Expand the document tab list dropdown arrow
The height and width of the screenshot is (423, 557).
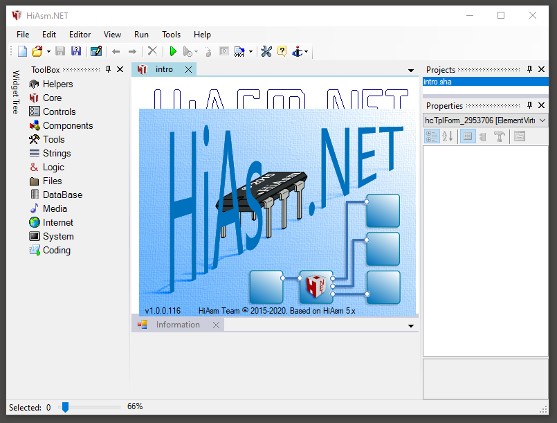411,71
